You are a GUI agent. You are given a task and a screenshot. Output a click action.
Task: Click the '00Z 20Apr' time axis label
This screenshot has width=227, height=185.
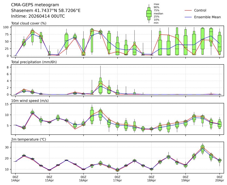220,178
